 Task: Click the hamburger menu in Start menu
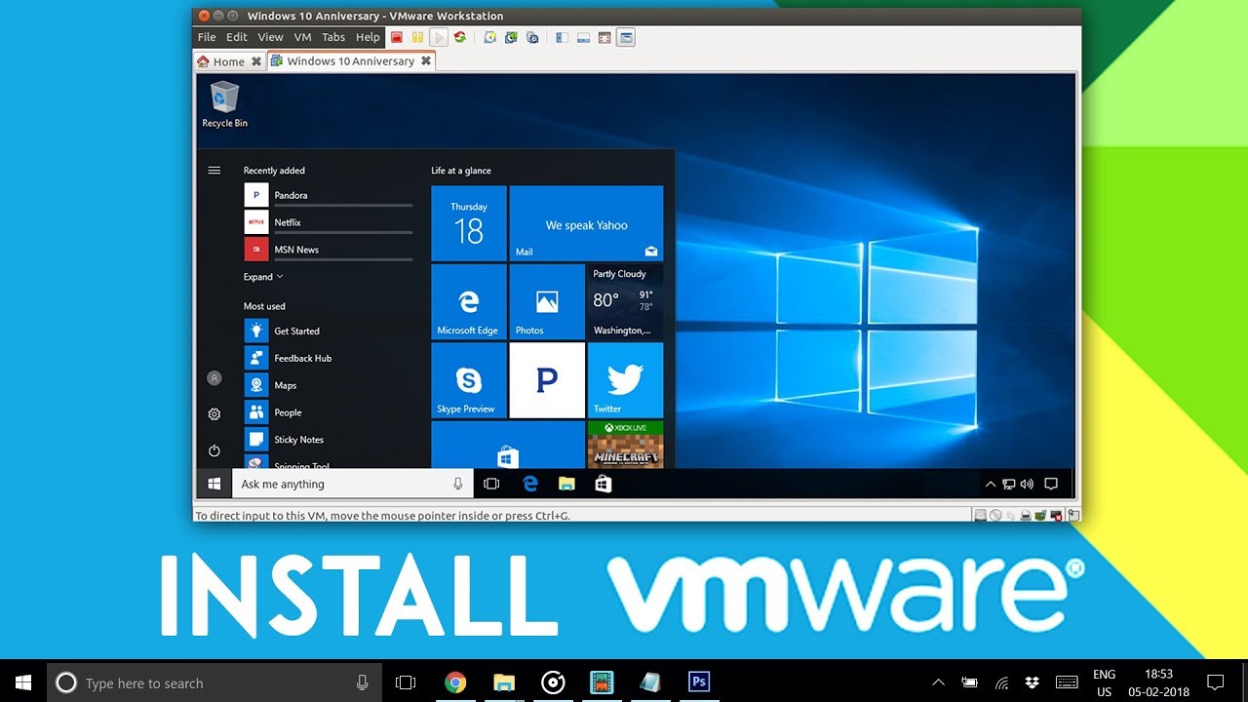tap(214, 171)
